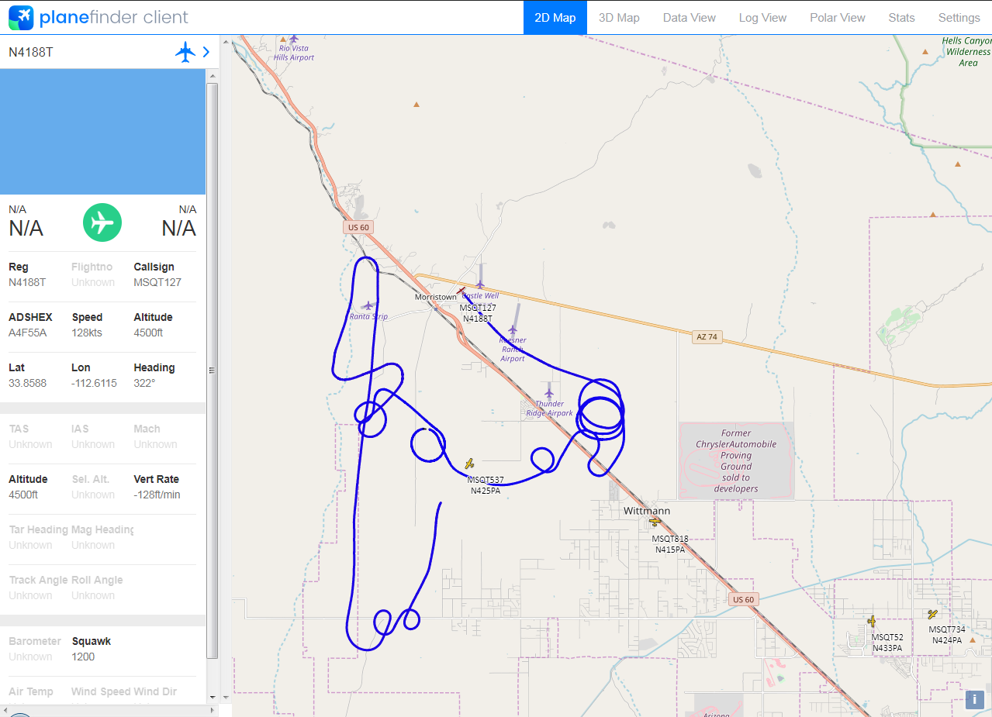The height and width of the screenshot is (717, 992).
Task: Click the Reg value N4188T
Action: click(27, 282)
